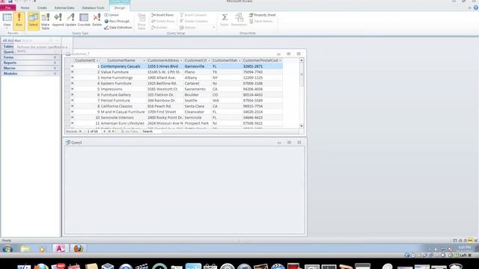
Task: Open the Parameters dialog button
Action: tap(239, 20)
